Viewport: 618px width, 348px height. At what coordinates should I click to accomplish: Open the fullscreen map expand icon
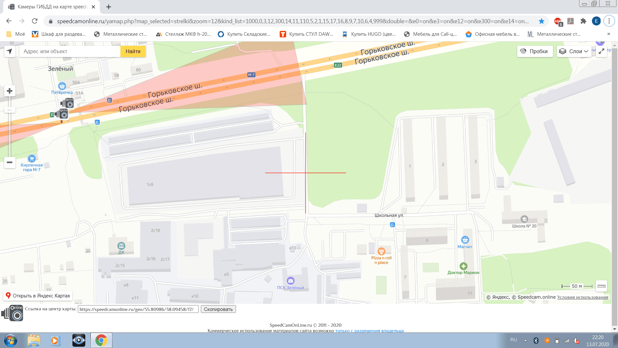[x=601, y=52]
